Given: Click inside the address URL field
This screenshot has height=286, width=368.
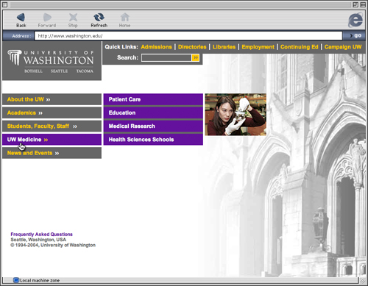Looking at the screenshot, I should 188,36.
